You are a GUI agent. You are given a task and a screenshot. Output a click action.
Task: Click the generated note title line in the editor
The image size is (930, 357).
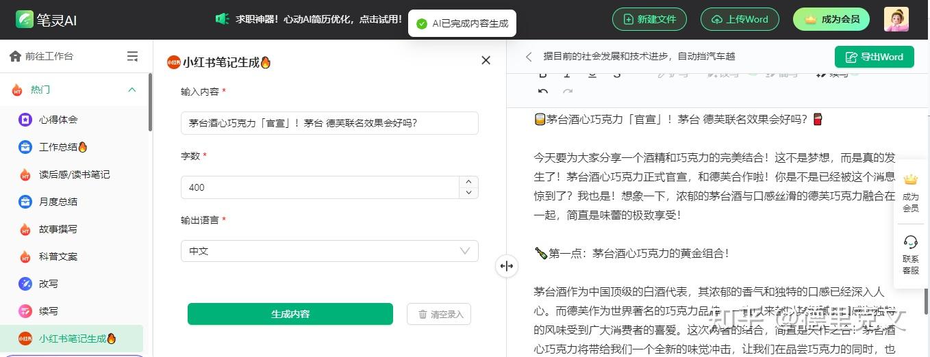pyautogui.click(x=678, y=120)
